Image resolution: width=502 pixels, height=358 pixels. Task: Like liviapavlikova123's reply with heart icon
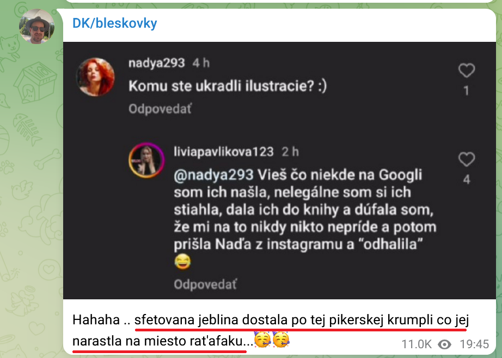[x=467, y=159]
